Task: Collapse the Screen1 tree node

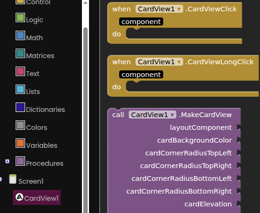Action: (x=0, y=179)
